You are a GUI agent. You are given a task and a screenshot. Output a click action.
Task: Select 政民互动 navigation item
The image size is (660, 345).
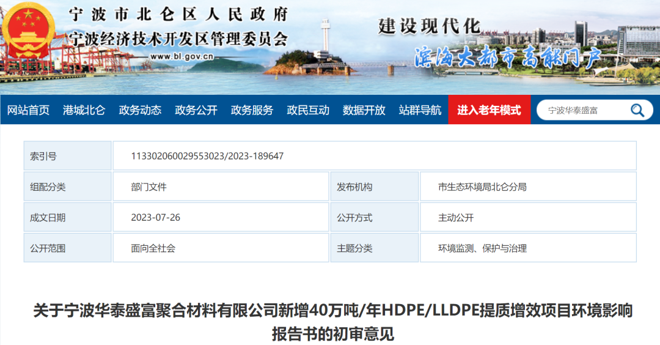308,110
